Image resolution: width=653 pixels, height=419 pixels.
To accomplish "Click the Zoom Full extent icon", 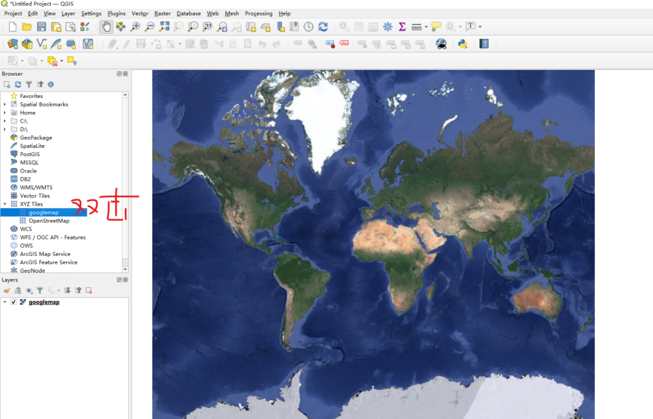I will (165, 27).
